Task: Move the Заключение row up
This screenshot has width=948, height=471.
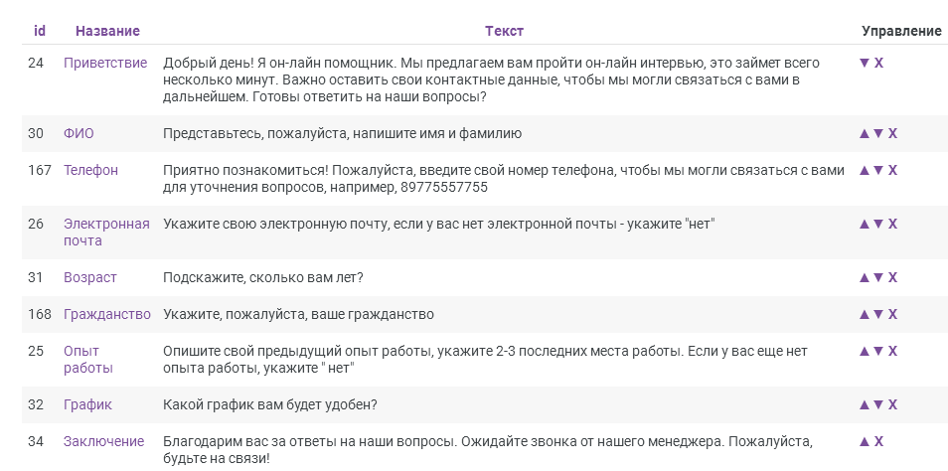Action: coord(864,442)
